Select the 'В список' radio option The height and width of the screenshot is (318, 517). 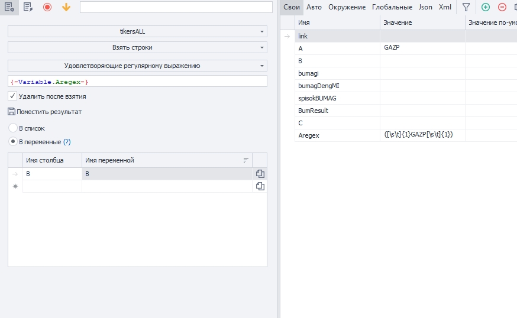(13, 128)
